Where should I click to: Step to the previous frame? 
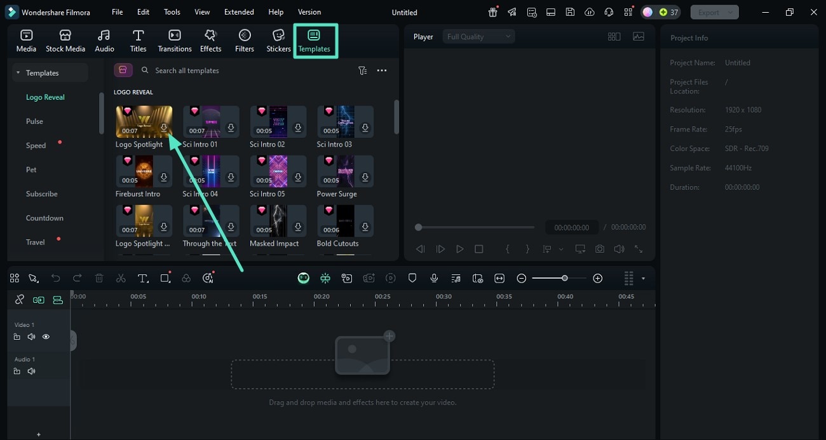[420, 250]
